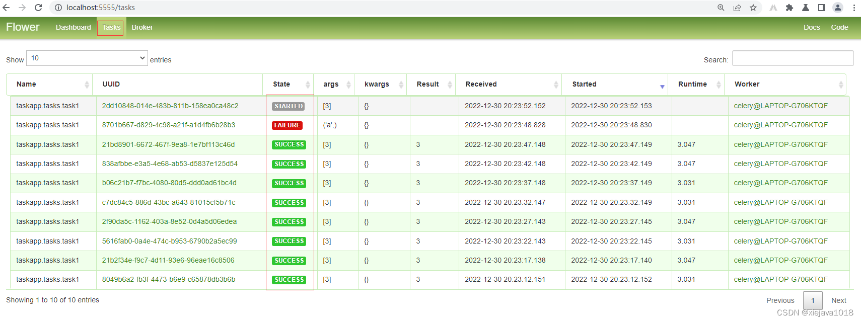This screenshot has height=322, width=861.
Task: Open the browser extensions puzzle icon
Action: [x=790, y=8]
